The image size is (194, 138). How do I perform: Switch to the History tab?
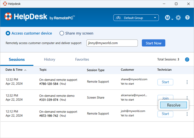click(x=50, y=59)
